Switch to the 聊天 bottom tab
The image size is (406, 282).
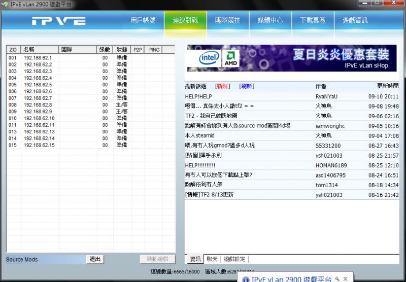(212, 259)
